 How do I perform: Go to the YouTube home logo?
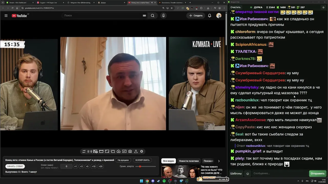click(19, 16)
